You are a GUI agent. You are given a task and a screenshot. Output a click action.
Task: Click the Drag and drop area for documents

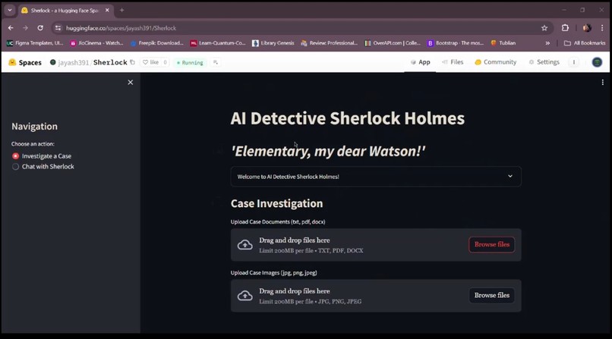[x=375, y=245]
